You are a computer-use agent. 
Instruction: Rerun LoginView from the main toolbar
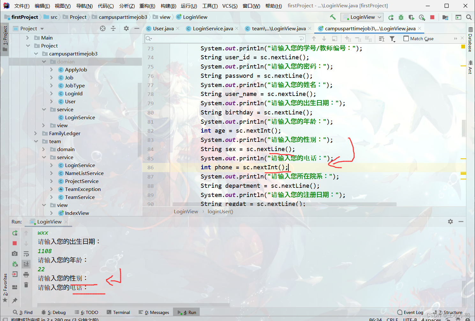point(391,17)
